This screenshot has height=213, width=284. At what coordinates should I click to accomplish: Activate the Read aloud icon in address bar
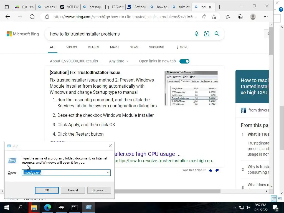204,17
